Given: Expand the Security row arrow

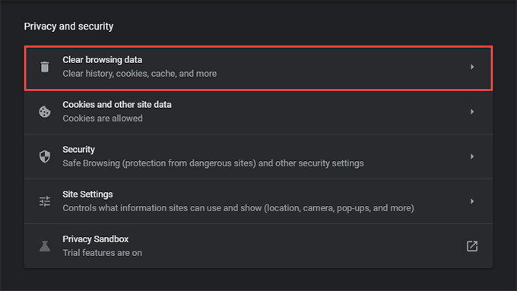Looking at the screenshot, I should 472,157.
